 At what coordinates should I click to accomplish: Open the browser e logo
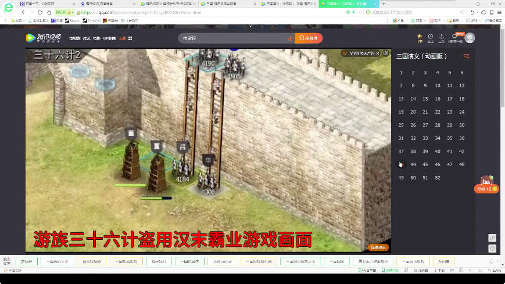pos(8,7)
